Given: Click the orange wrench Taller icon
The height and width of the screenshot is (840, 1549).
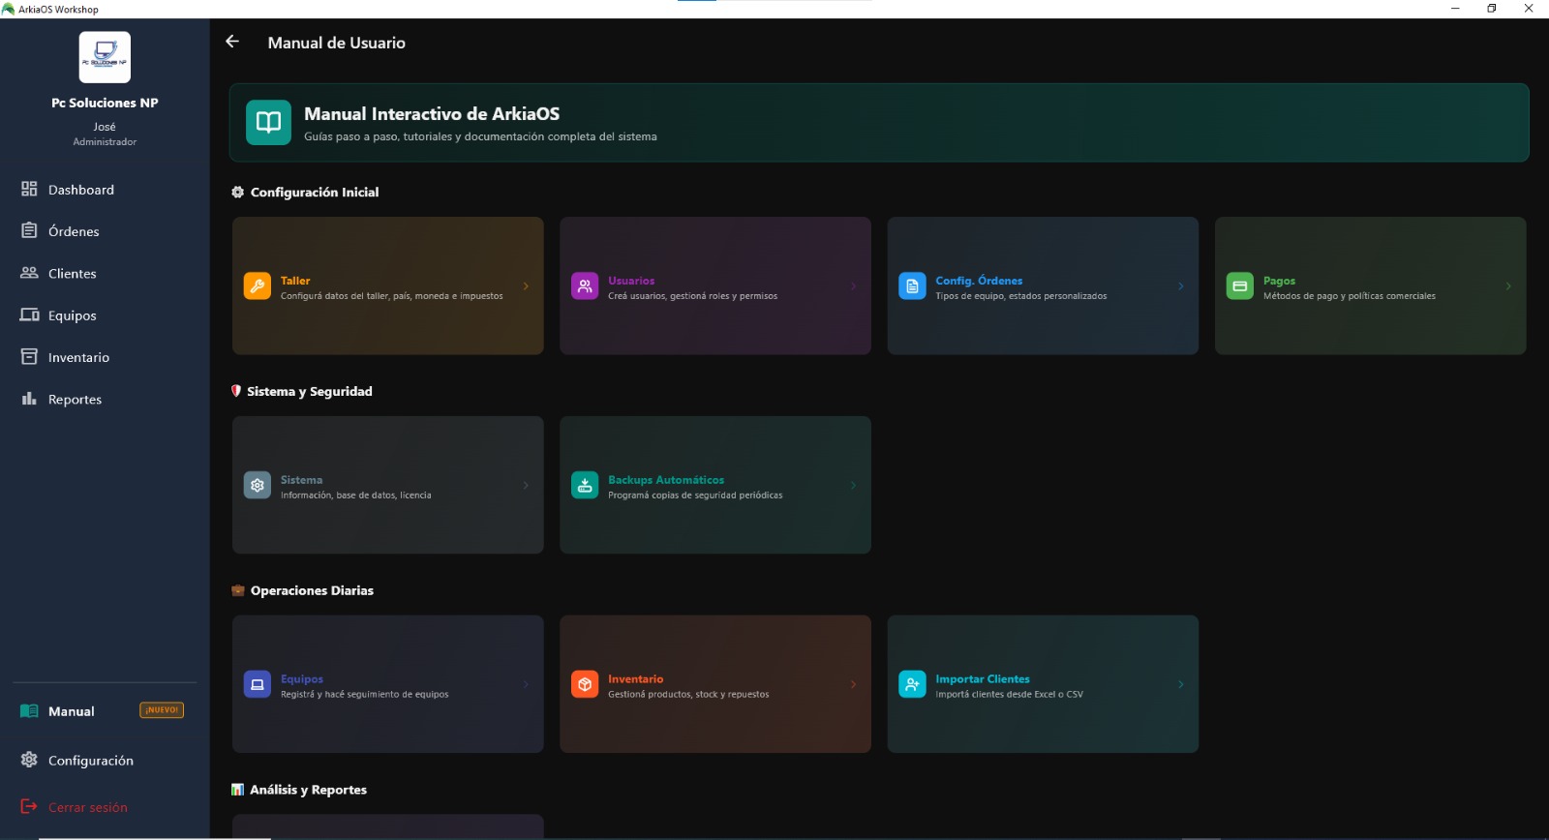Looking at the screenshot, I should [257, 286].
